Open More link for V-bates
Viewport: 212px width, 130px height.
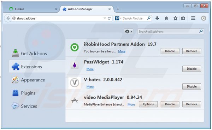[x=90, y=87]
